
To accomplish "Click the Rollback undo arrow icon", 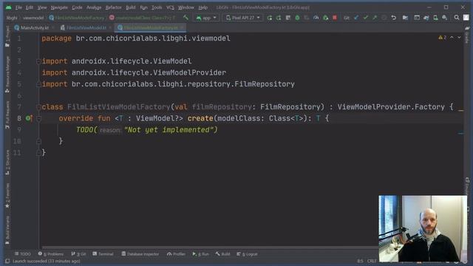I will click(x=394, y=18).
